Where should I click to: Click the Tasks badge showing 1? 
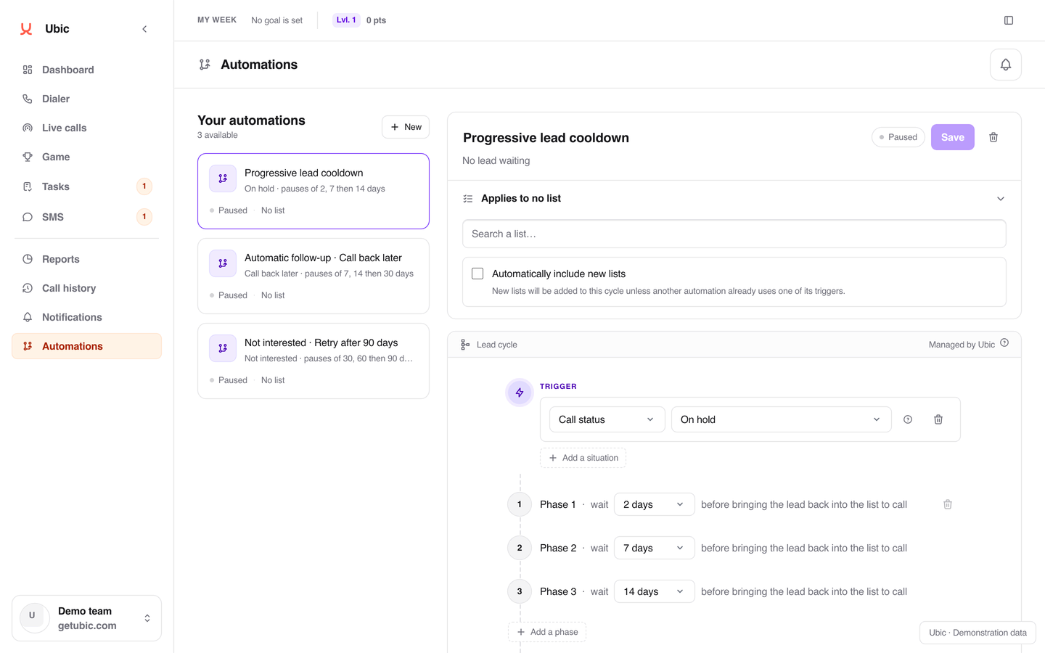click(x=144, y=186)
